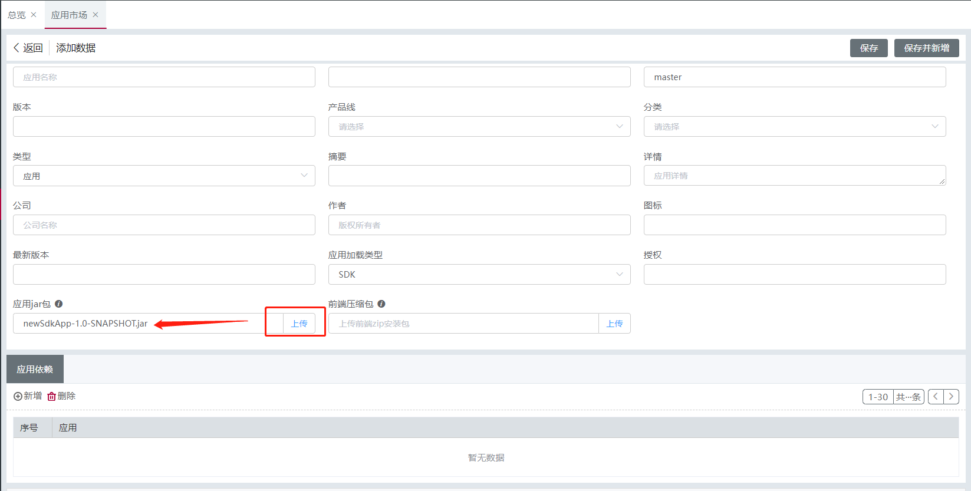
Task: Open the 产品线 dropdown
Action: pos(479,127)
